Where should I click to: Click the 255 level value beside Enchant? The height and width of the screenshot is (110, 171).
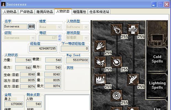[x=141, y=87]
